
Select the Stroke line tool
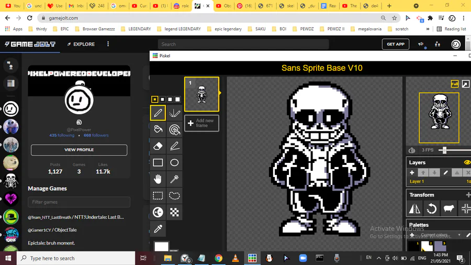click(174, 146)
